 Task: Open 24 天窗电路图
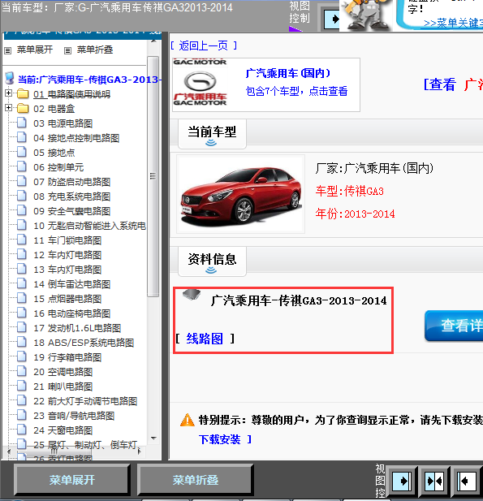(x=63, y=430)
